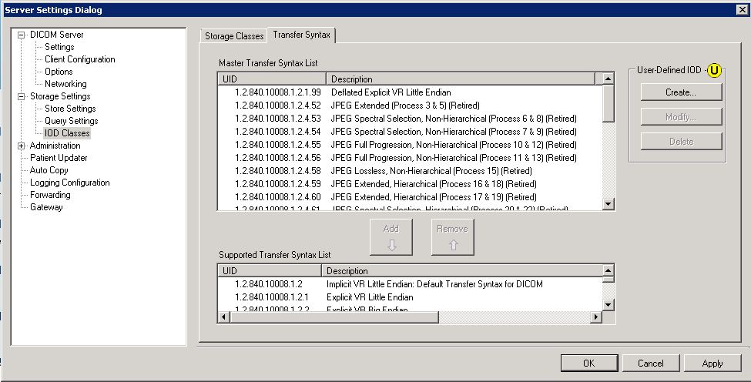Click right arrow of Supported list horizontal scrollbar

[595, 317]
